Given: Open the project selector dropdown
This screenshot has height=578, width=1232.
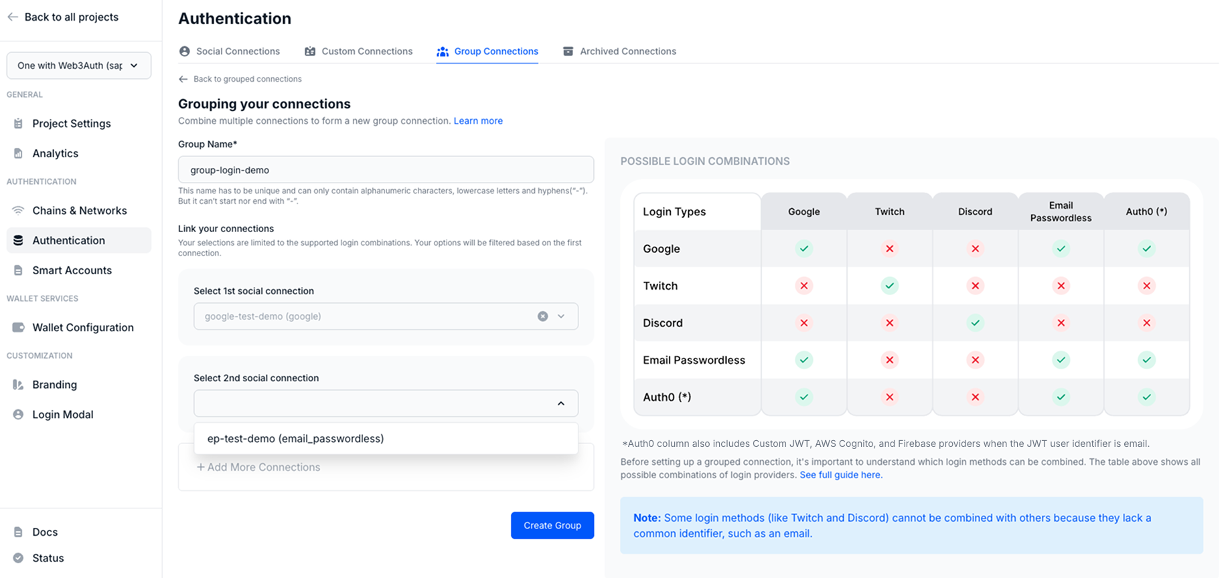Looking at the screenshot, I should 78,66.
